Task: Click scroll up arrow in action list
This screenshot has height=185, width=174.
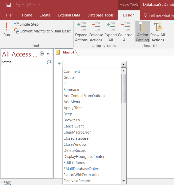Action: (124, 71)
